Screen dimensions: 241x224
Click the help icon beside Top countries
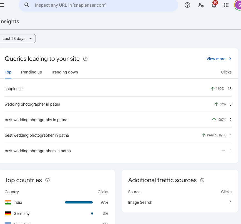point(47,180)
